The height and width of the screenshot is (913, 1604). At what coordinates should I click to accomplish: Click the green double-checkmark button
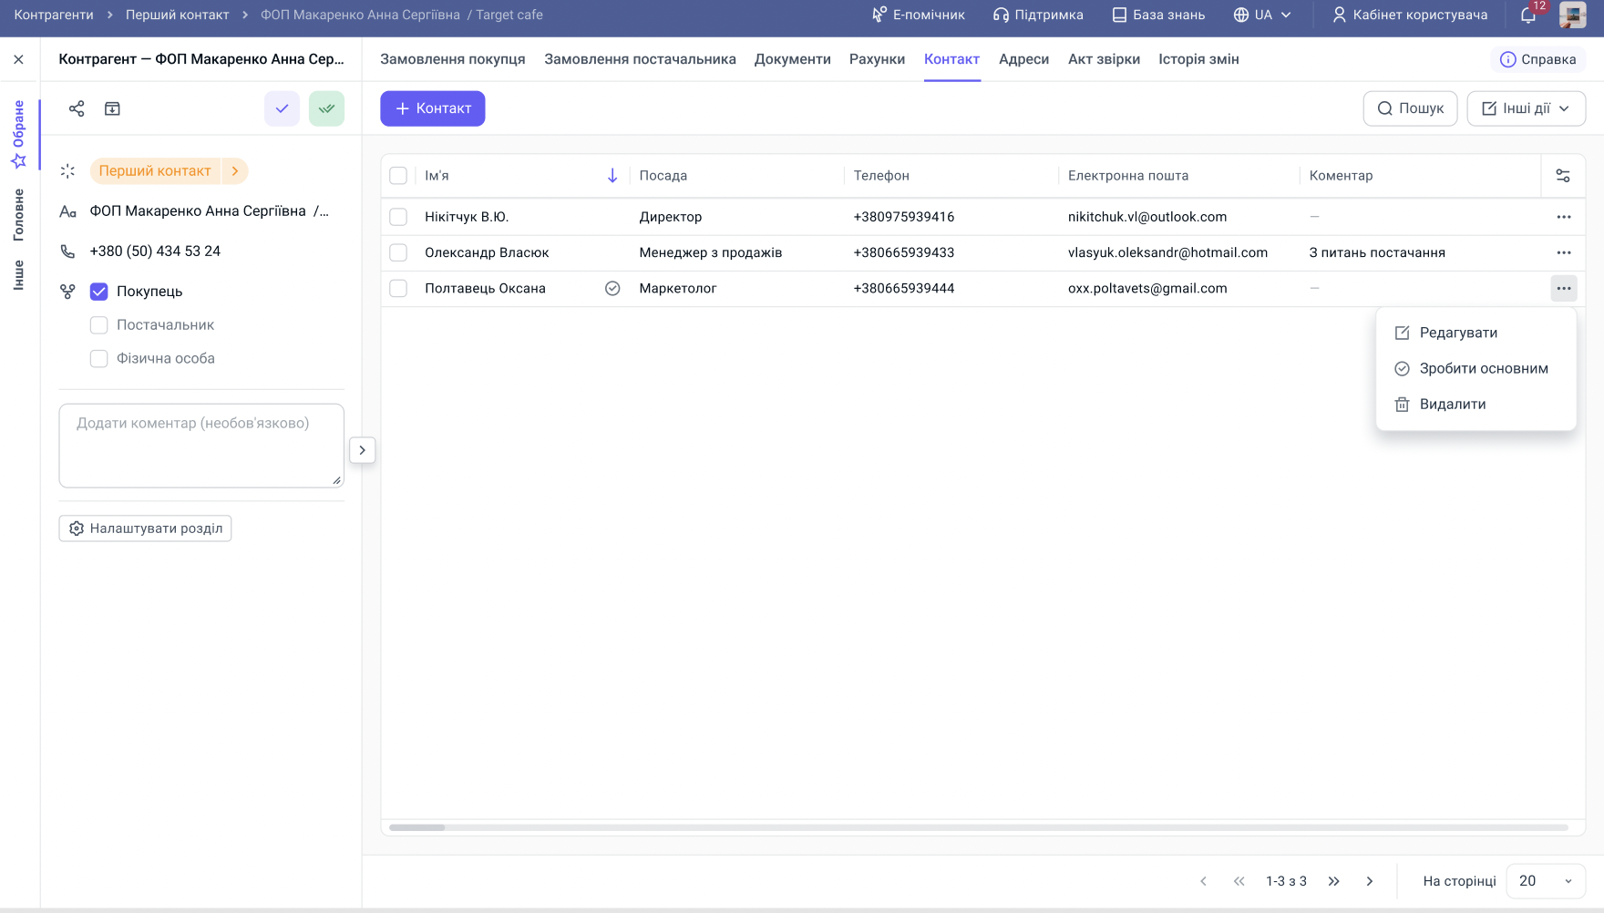(x=326, y=108)
